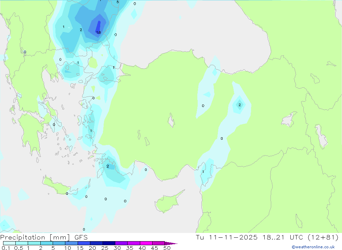Viewport: 342px width, 250px height.
Task: Select the 10–15 mm legend color swatch
Action: coord(71,243)
